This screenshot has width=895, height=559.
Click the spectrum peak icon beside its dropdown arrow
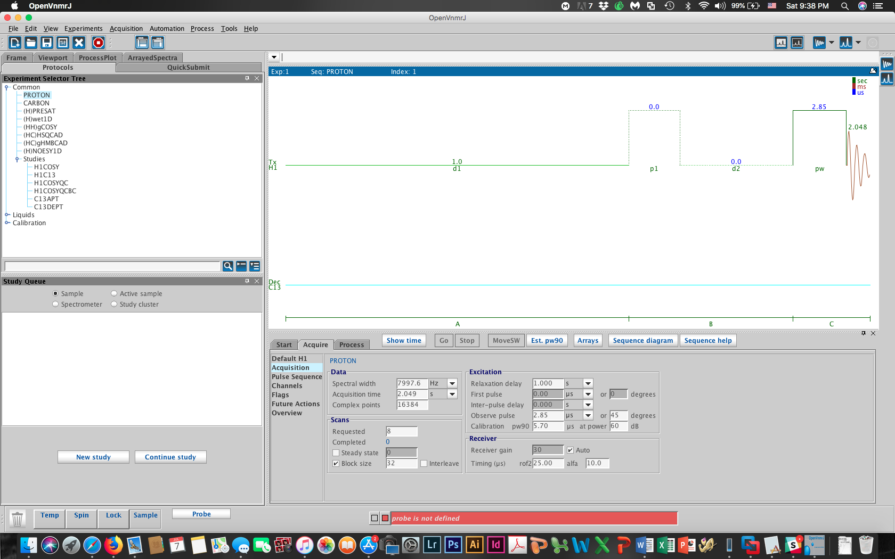[846, 43]
